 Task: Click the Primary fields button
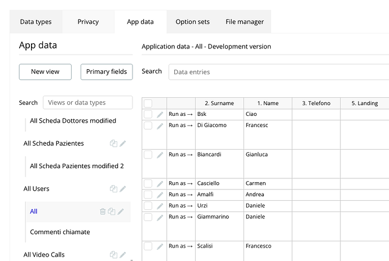click(107, 71)
